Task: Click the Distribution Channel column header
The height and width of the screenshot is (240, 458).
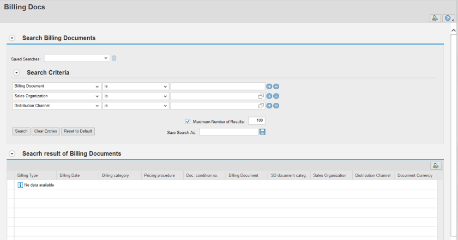Action: click(x=373, y=175)
